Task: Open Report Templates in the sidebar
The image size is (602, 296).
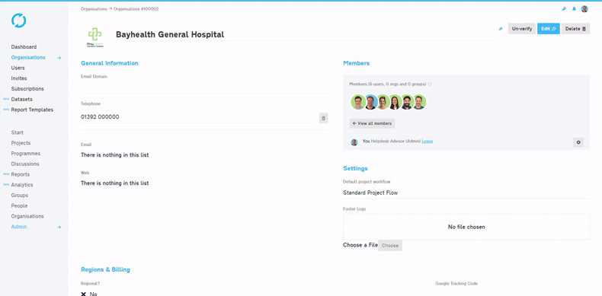Action: pos(32,110)
